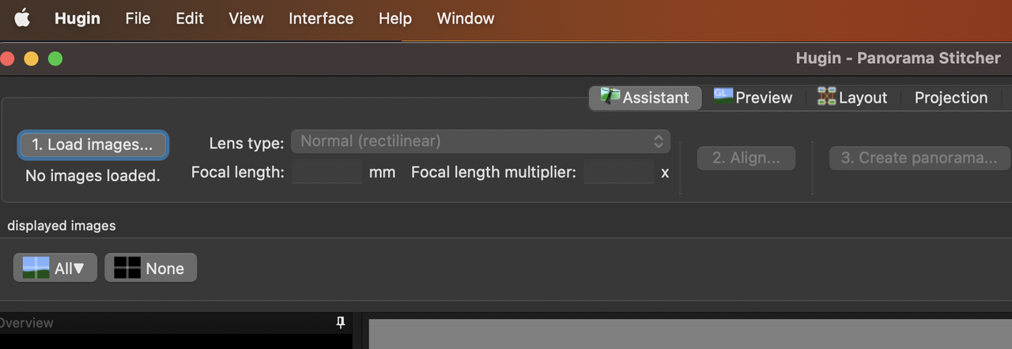Screen dimensions: 1012x349
Task: Open the Lens type dropdown
Action: click(x=481, y=141)
